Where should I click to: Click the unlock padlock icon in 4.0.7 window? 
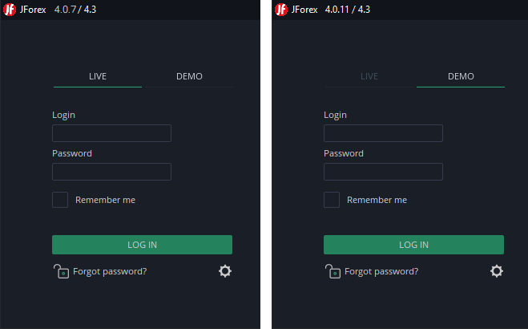coord(61,271)
